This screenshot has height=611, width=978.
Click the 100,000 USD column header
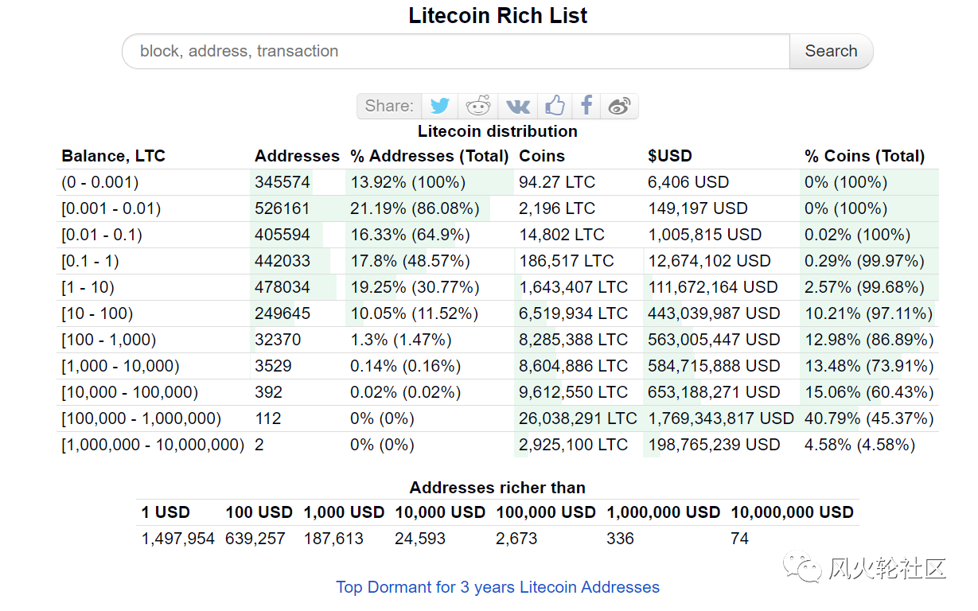(546, 512)
